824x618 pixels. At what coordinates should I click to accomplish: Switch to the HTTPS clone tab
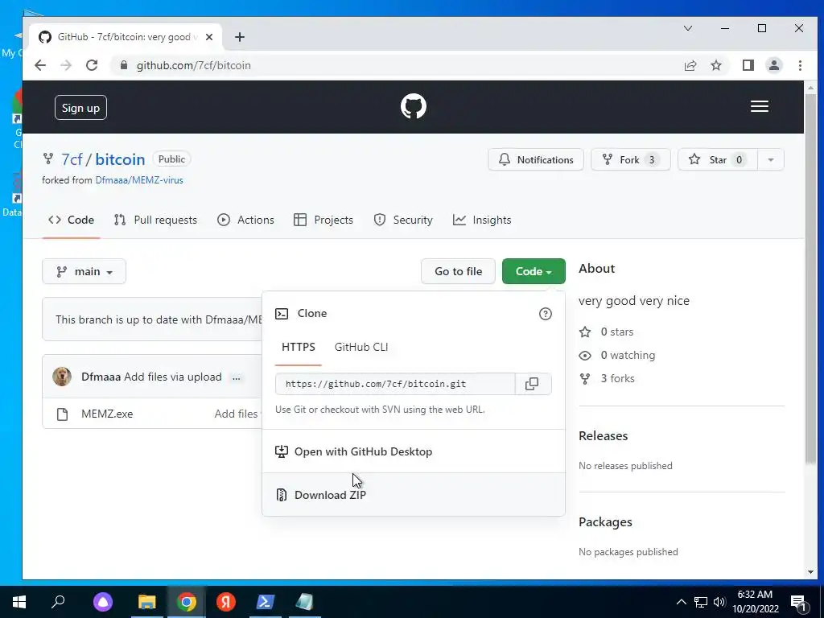coord(298,347)
